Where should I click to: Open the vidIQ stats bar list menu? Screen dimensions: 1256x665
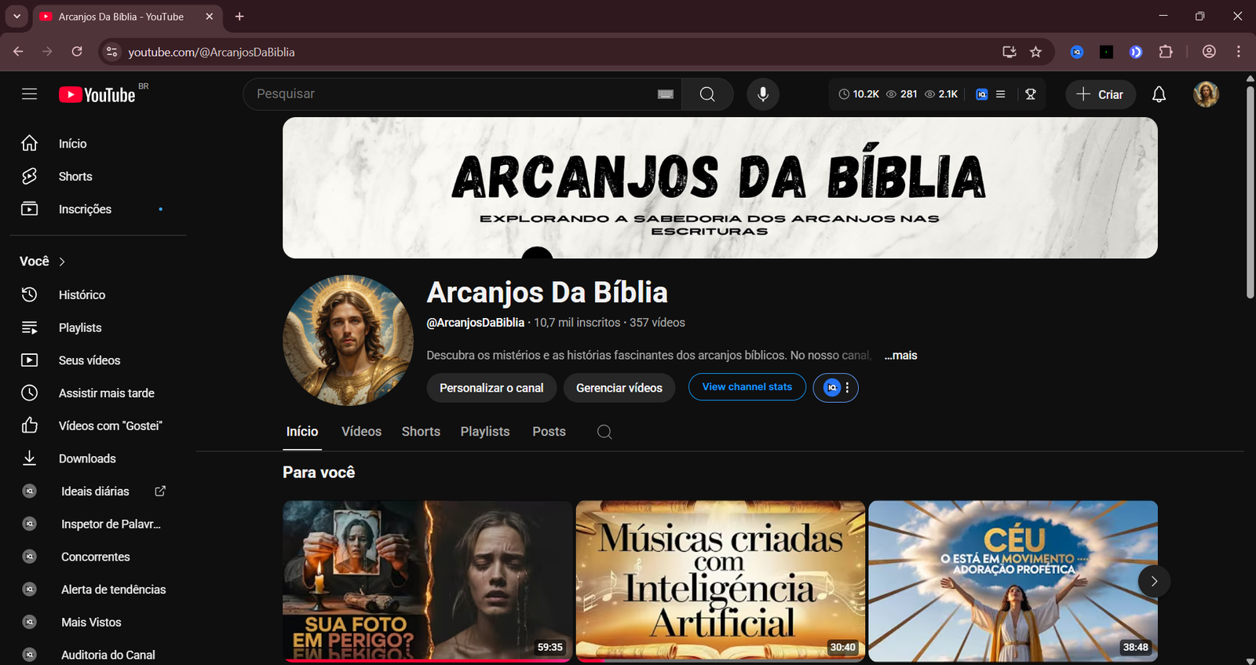tap(1001, 94)
